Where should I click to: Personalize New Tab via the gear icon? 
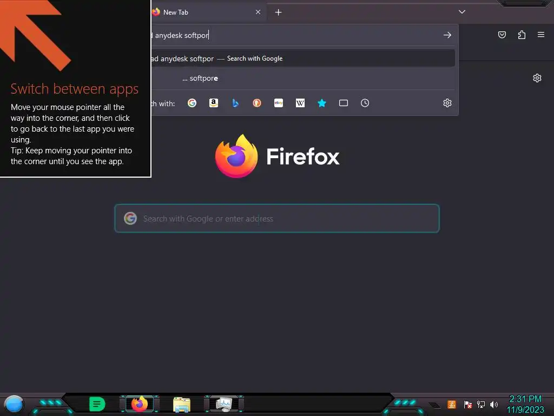537,78
